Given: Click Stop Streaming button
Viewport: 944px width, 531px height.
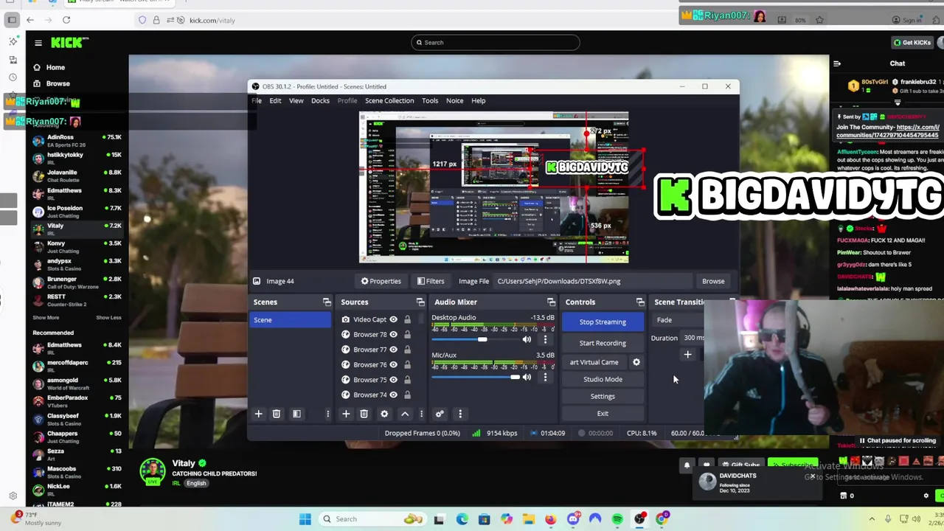Looking at the screenshot, I should pyautogui.click(x=603, y=322).
